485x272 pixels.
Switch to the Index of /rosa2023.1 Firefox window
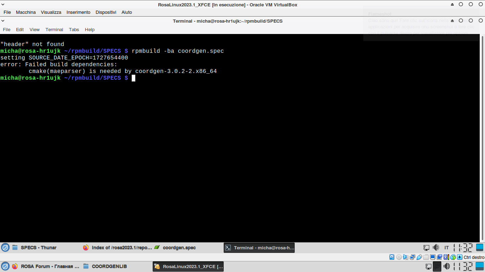(x=117, y=248)
